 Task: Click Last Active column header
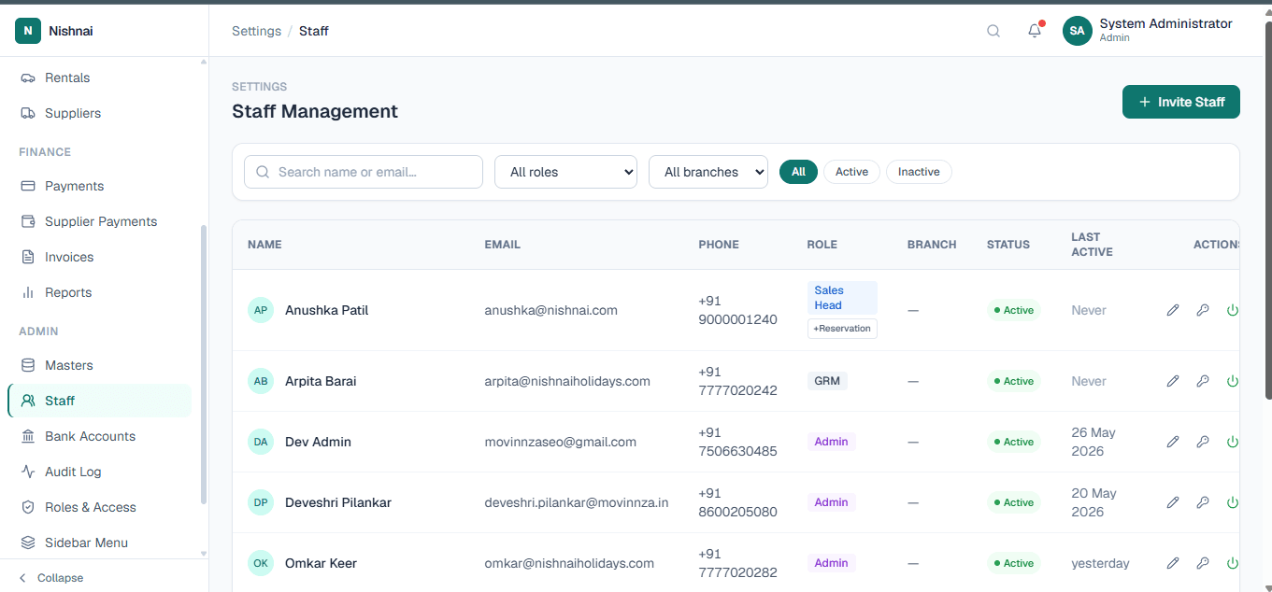click(1092, 245)
